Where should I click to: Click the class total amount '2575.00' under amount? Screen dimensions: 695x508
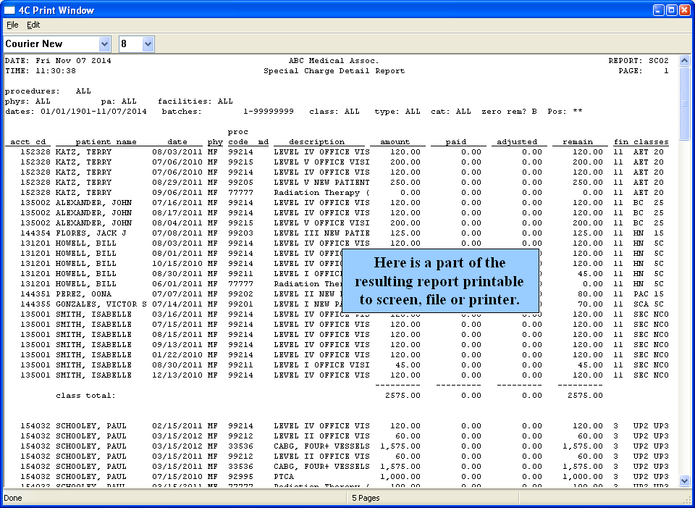[x=403, y=396]
